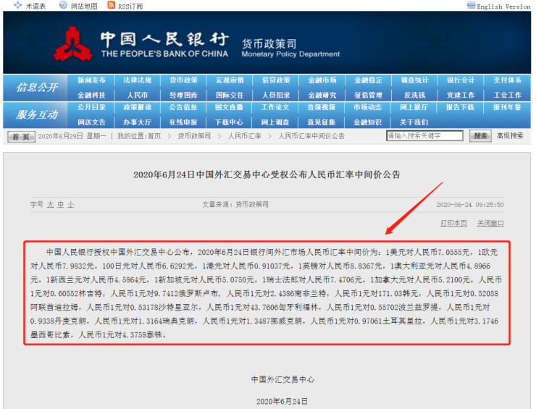Click the 网站地图 sitemap globe icon

point(64,6)
